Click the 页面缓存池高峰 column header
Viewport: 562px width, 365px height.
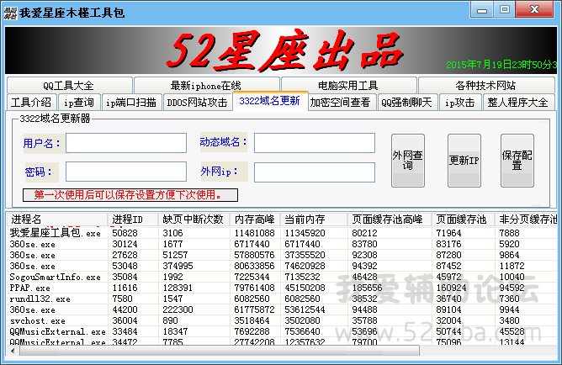390,220
